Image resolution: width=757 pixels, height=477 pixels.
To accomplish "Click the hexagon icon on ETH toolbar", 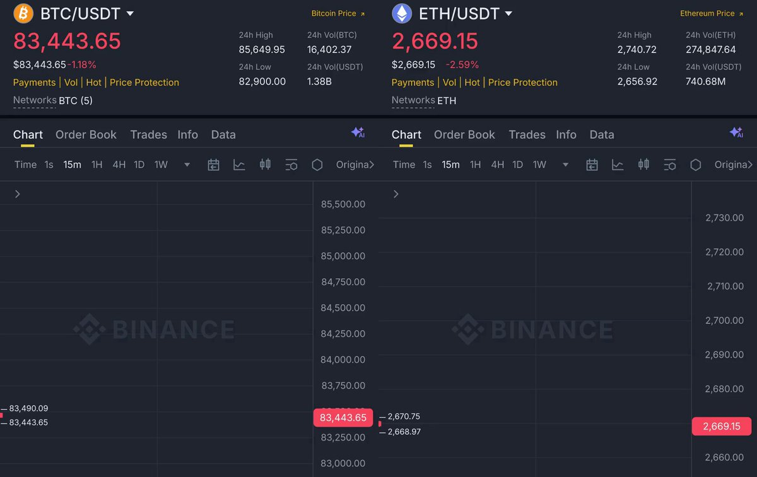I will [696, 165].
